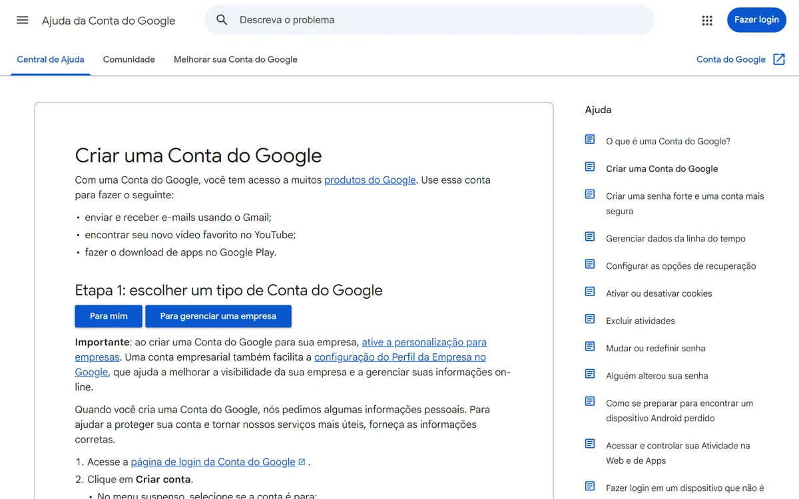Click article icon beside Gerenciar dados da linha do tempo
799x499 pixels.
(590, 236)
